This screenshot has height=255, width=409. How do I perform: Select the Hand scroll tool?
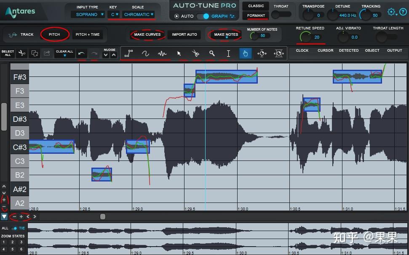[245, 54]
